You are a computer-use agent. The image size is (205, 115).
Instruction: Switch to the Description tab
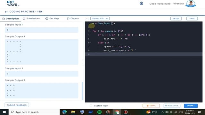point(11,19)
